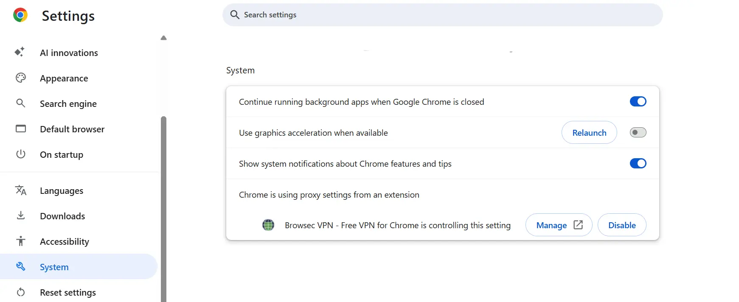Click the Downloads arrow icon

point(20,216)
